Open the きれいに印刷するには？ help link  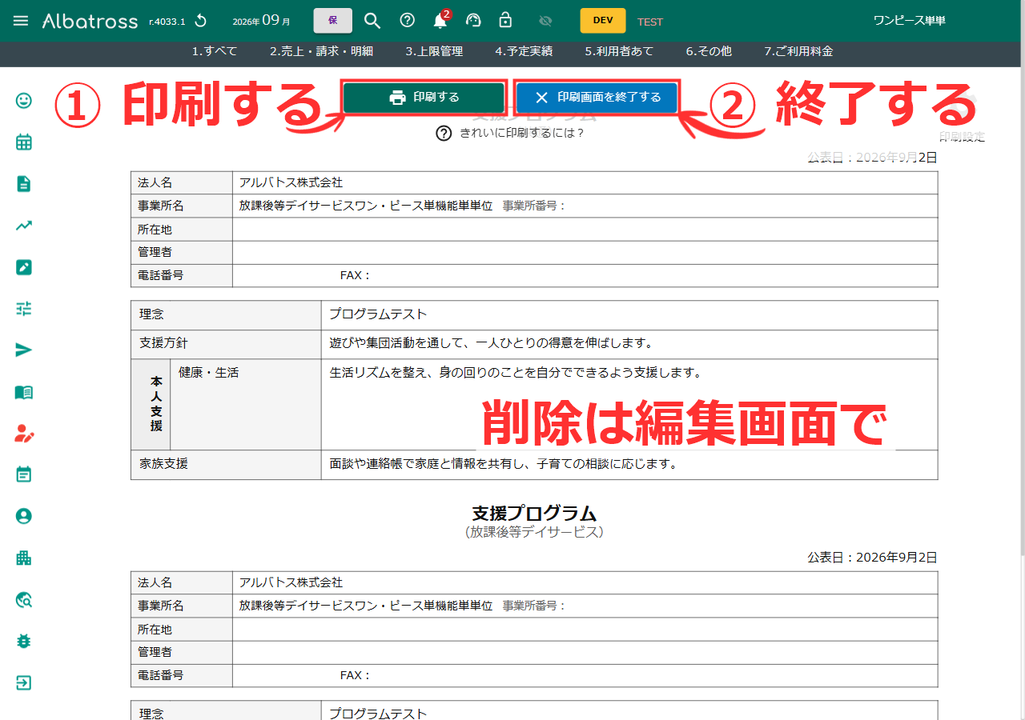click(511, 134)
